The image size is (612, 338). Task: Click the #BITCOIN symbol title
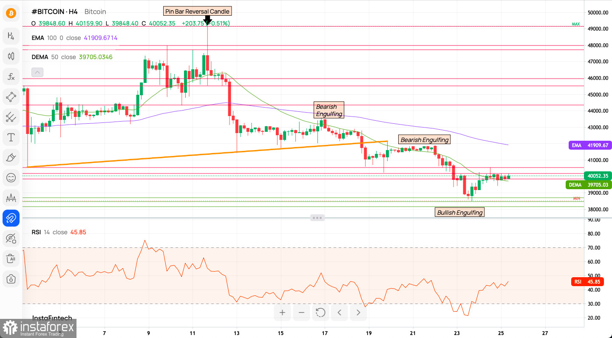(54, 11)
